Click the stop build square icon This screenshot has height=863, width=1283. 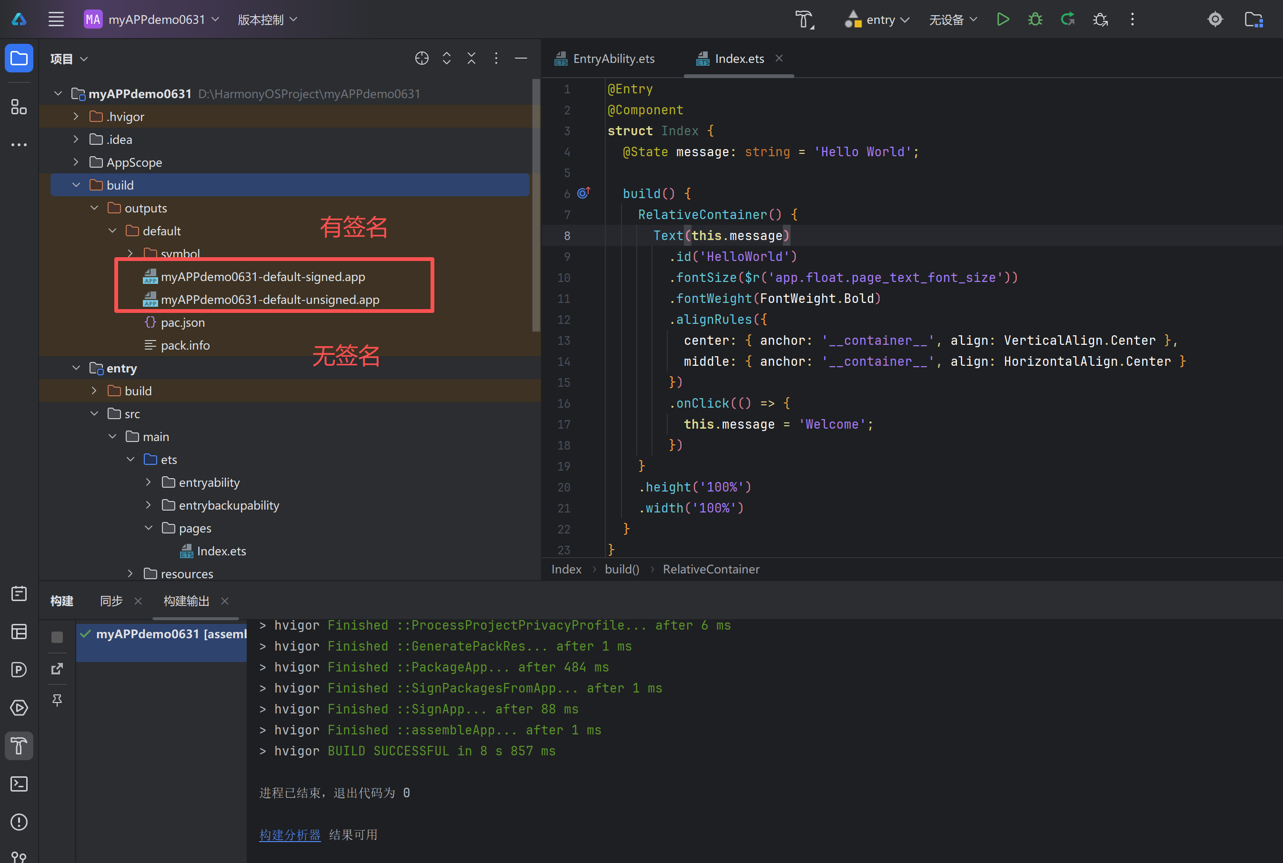tap(57, 637)
